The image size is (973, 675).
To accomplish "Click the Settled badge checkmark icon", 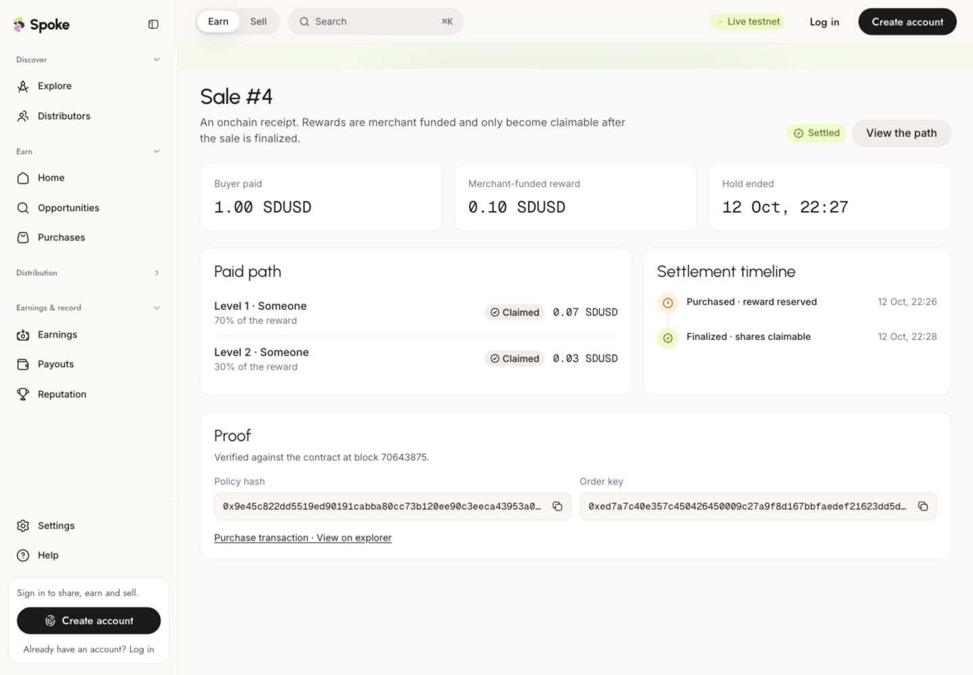I will point(799,134).
